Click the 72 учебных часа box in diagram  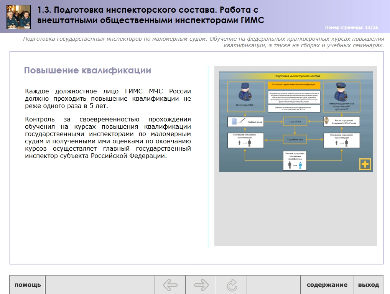tap(295, 140)
